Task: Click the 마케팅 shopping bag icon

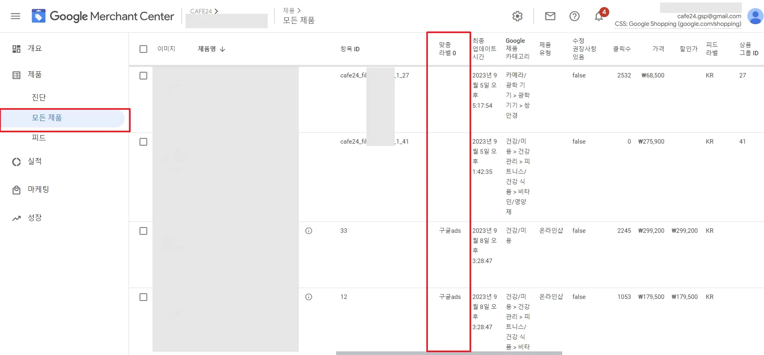Action: [x=16, y=190]
